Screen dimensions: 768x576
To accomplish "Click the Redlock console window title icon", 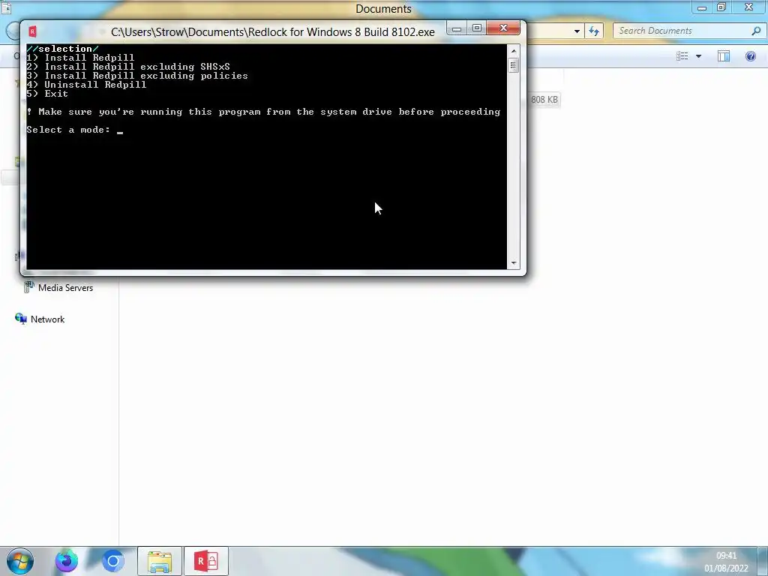I will pyautogui.click(x=33, y=31).
